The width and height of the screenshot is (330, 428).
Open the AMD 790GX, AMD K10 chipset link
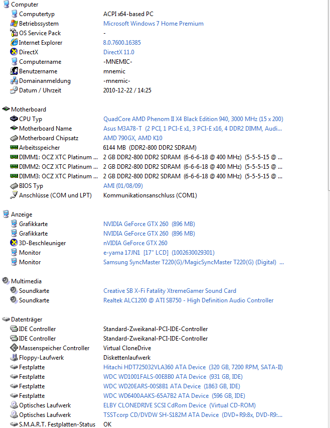[133, 138]
